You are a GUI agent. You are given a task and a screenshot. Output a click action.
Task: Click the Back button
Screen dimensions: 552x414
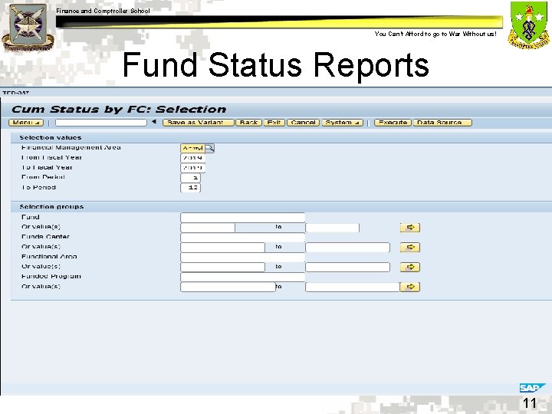(x=248, y=123)
